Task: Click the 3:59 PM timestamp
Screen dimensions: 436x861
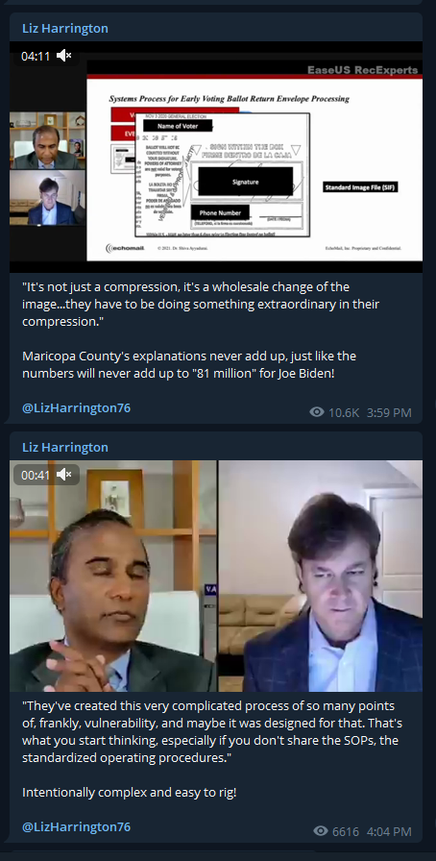Action: pyautogui.click(x=389, y=412)
